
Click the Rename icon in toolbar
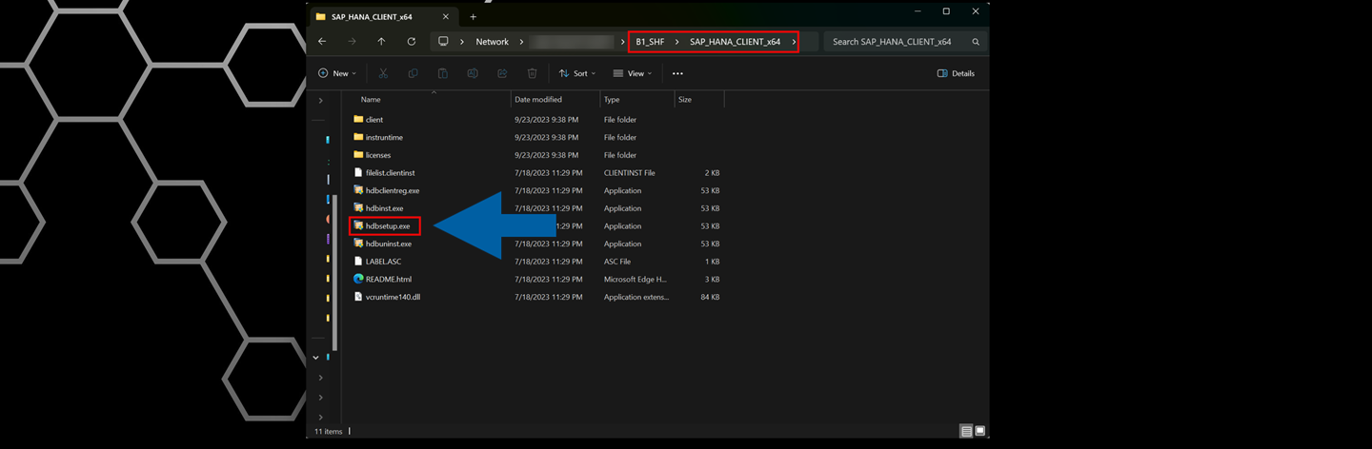tap(473, 73)
